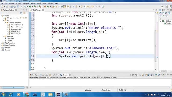Click Remove All Terminated Launches icon
Screen dimensions: 172x97
coord(136,75)
